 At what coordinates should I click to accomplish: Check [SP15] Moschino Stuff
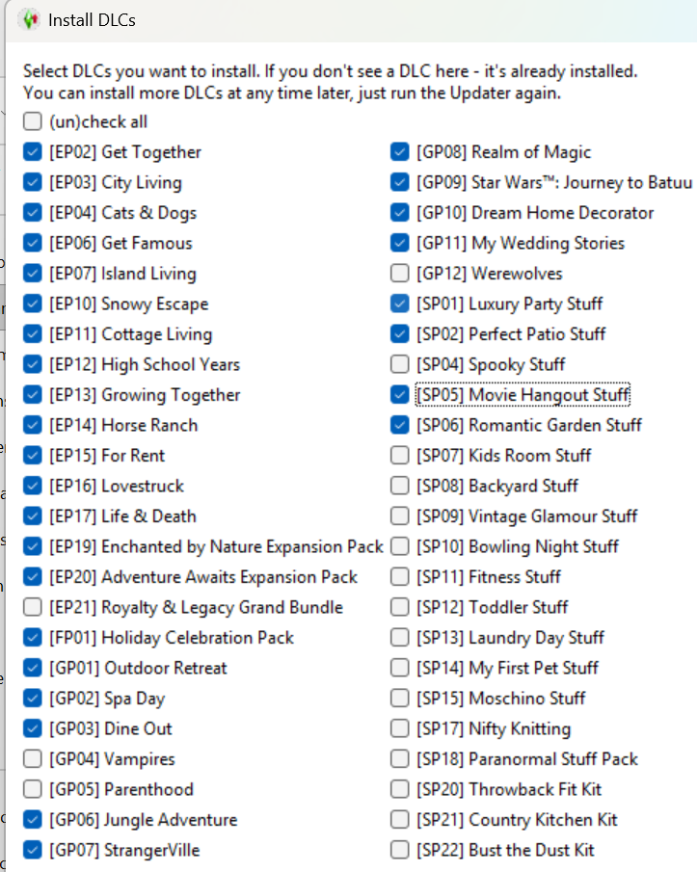click(399, 698)
